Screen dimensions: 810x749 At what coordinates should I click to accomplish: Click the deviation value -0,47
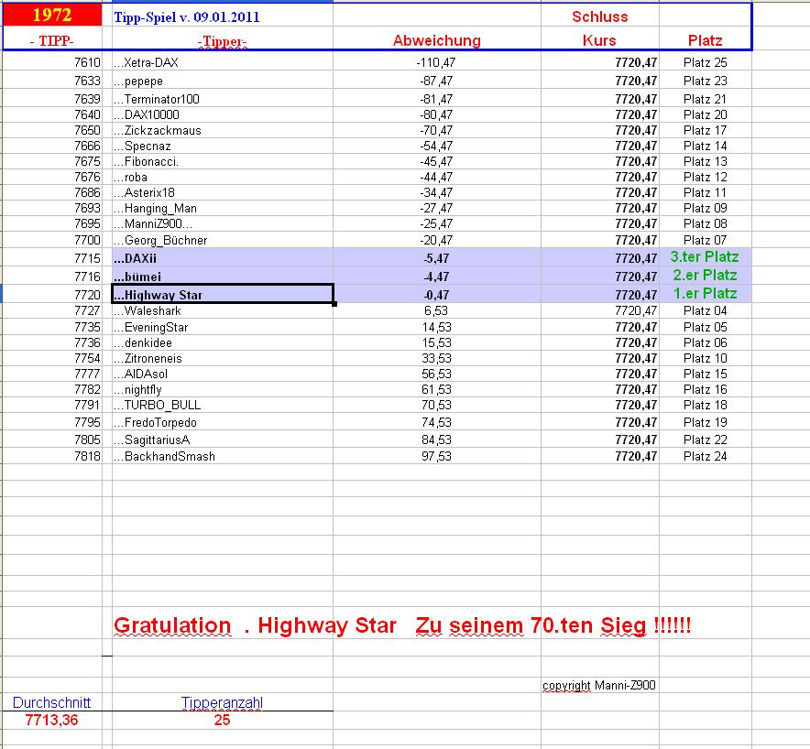click(436, 295)
